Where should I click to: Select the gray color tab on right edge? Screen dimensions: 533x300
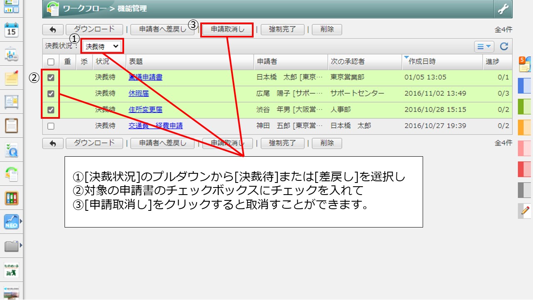[525, 190]
